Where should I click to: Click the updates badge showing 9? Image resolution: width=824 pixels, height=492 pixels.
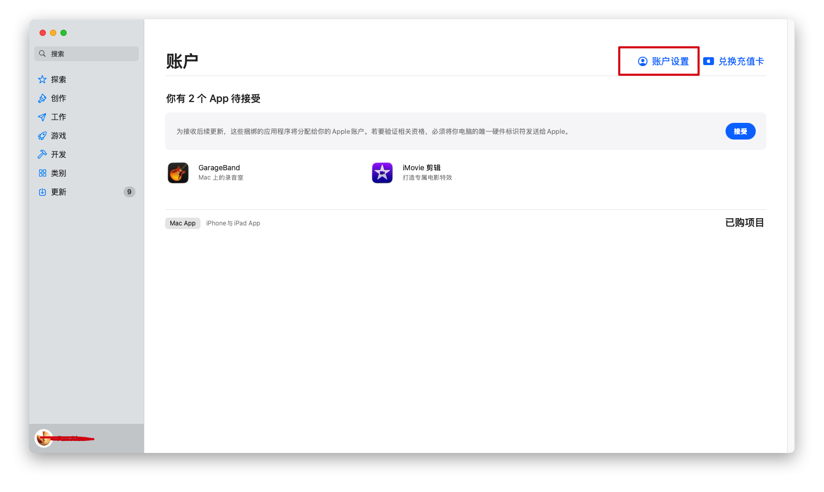tap(129, 192)
